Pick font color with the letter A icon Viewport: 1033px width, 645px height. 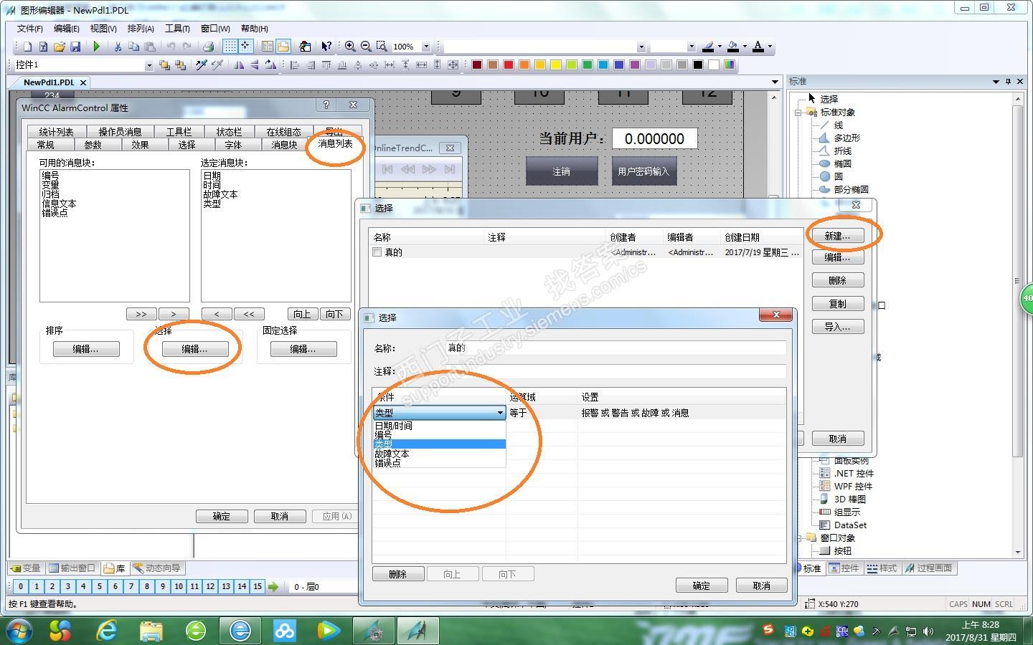pos(758,47)
